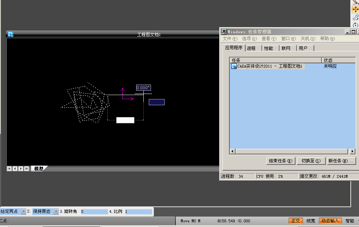
Task: Click the 0.000° angle input box in drawing
Action: tap(143, 88)
